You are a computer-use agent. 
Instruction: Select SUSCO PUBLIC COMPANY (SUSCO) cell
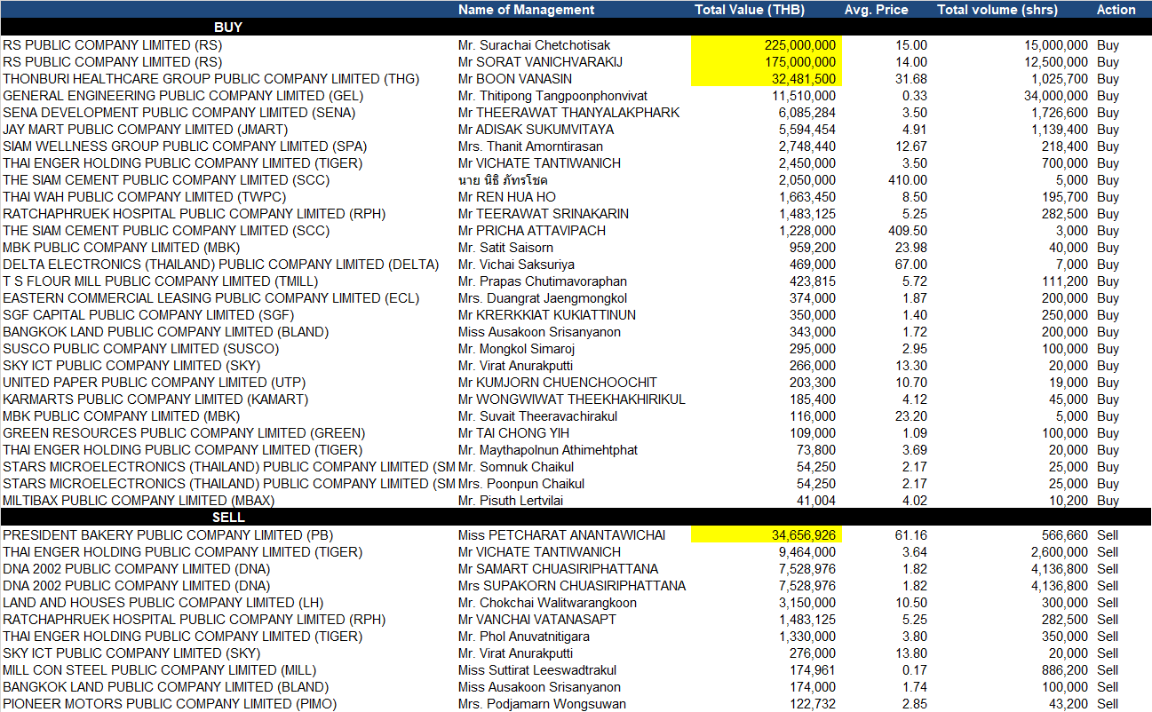click(141, 349)
